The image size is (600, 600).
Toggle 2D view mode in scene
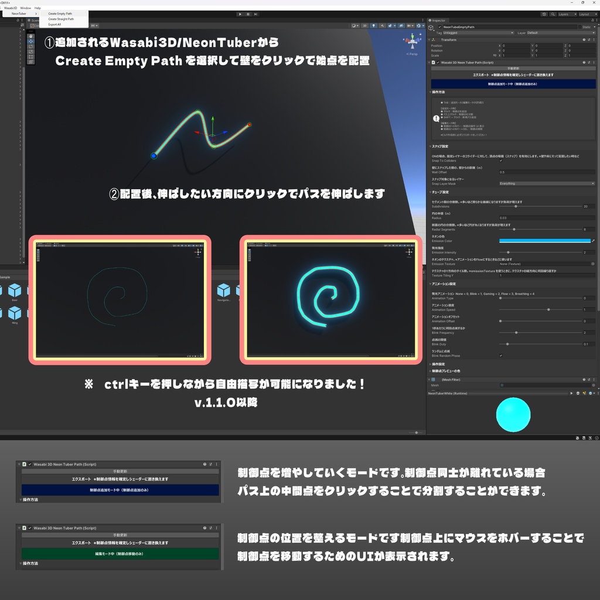click(x=364, y=26)
